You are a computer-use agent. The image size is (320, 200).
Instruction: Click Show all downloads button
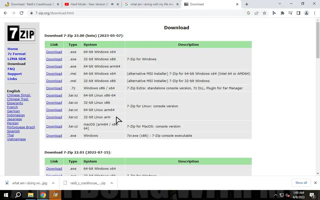[301, 183]
